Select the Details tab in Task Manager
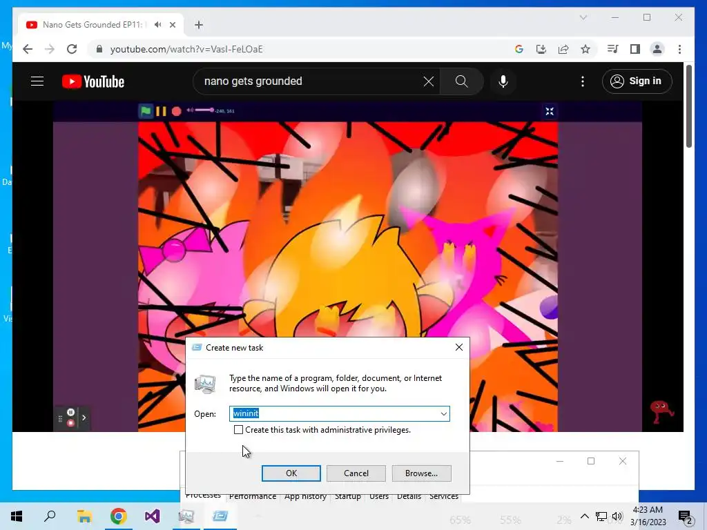Image resolution: width=707 pixels, height=530 pixels. [x=409, y=496]
